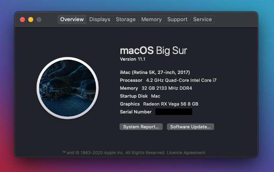Click the Version 11.1 text

point(132,59)
